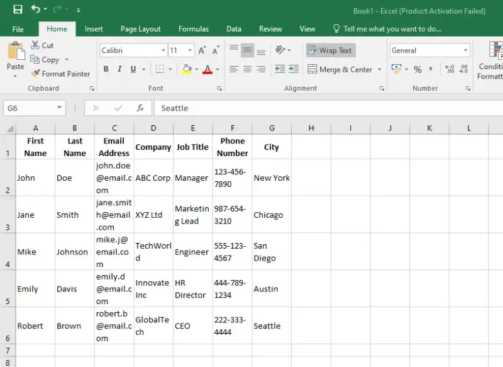Click the Top Align icon

tap(234, 47)
